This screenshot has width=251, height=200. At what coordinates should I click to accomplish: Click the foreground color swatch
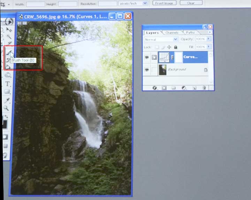[5, 124]
